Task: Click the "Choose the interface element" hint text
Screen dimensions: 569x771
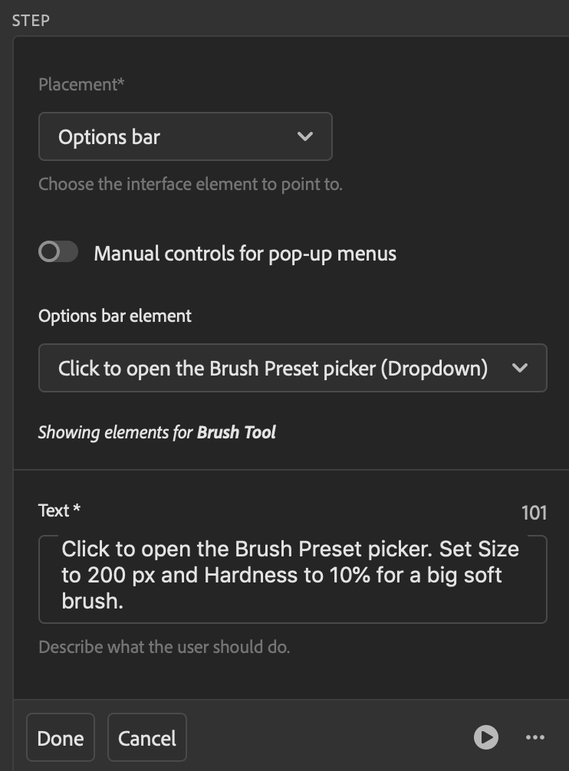Action: tap(190, 184)
